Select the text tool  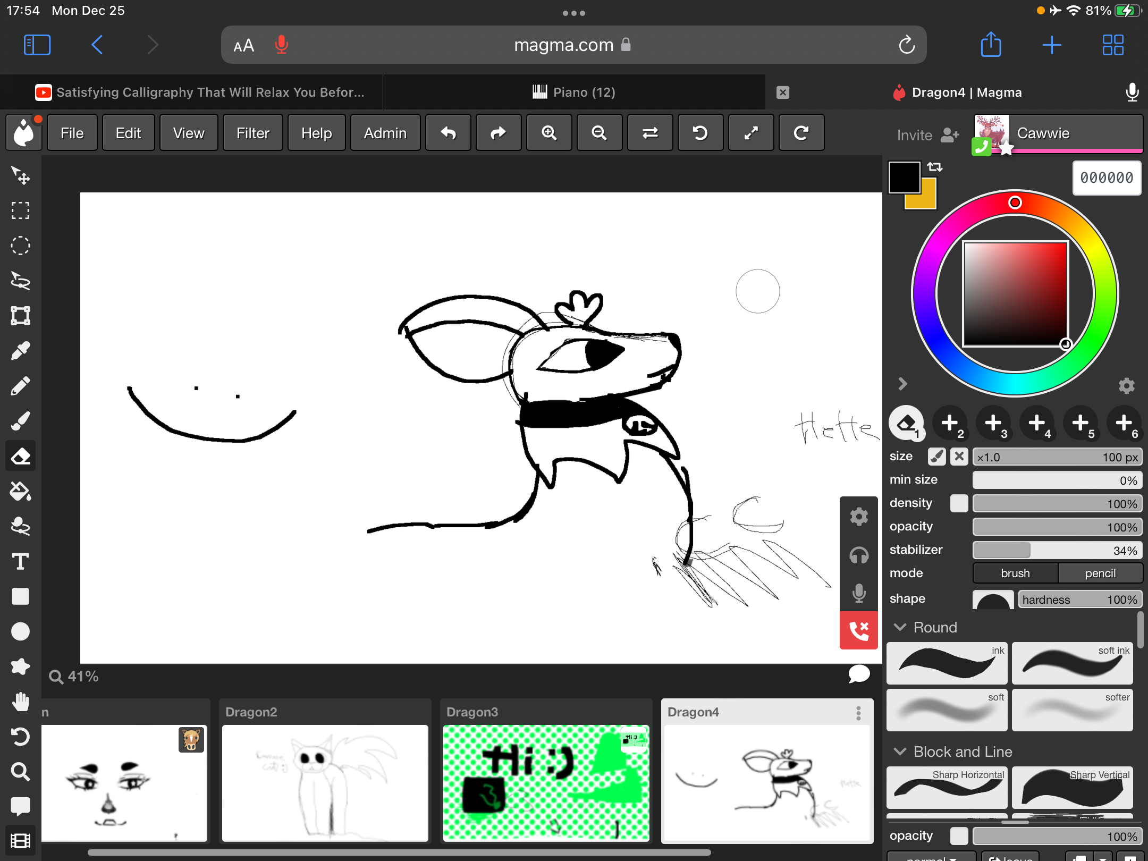[x=21, y=561]
